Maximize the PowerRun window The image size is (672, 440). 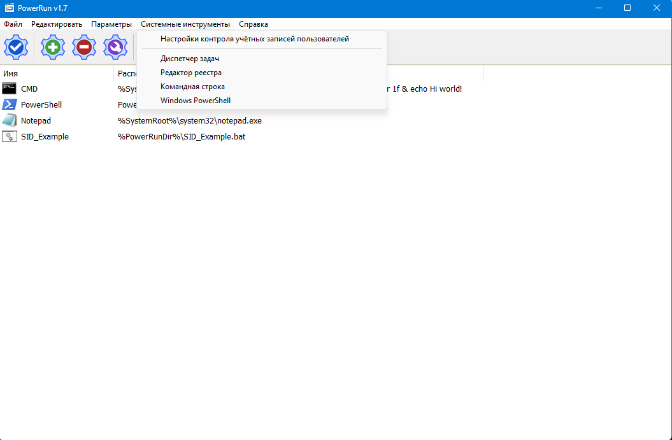[x=627, y=8]
